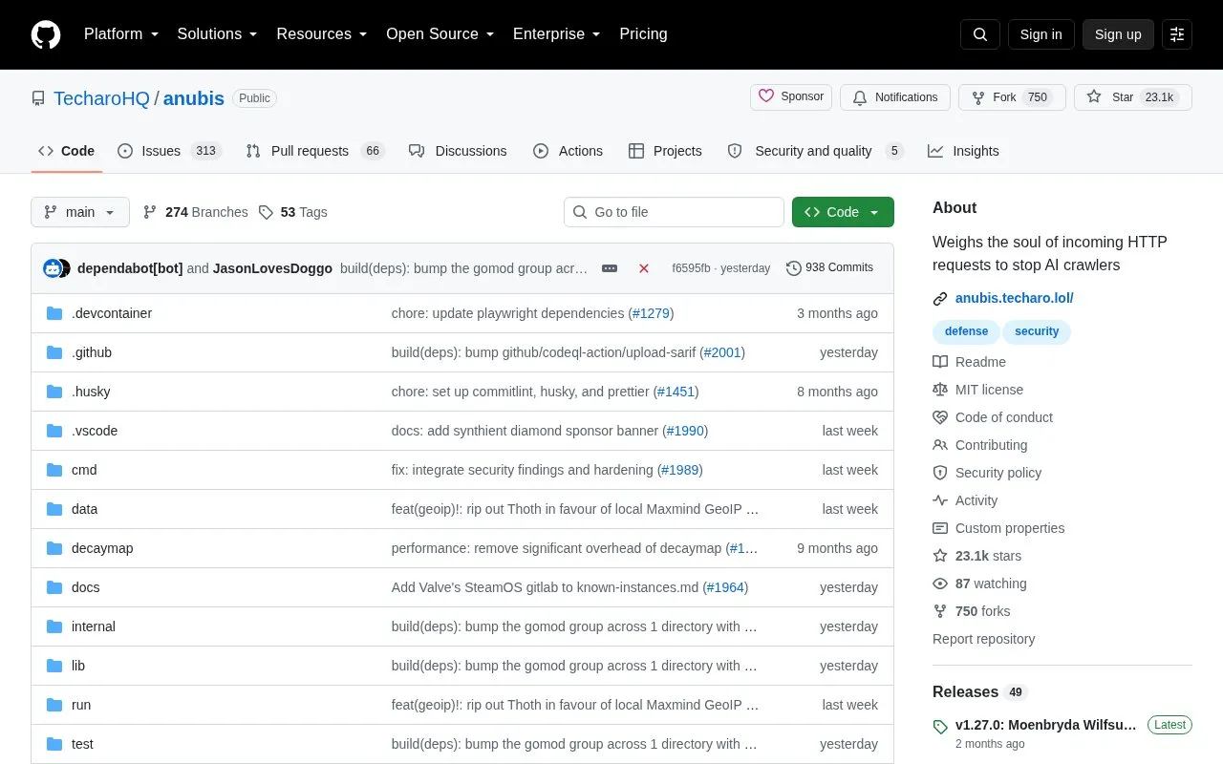Expand the Open Source menu
The image size is (1223, 764).
[x=440, y=34]
